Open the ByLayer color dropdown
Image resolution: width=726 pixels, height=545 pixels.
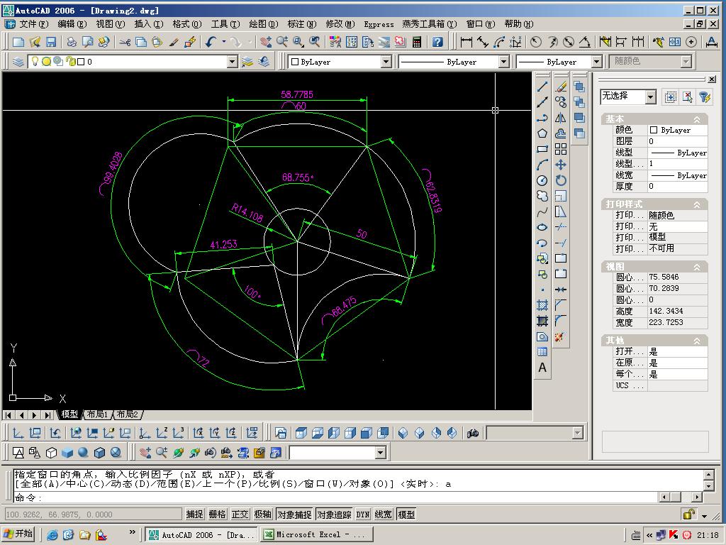[x=386, y=62]
